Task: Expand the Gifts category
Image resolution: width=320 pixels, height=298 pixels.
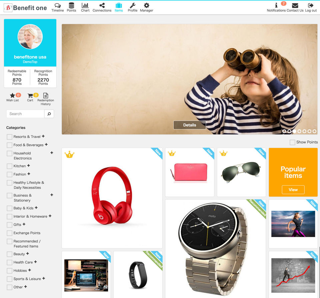Action: click(x=24, y=224)
